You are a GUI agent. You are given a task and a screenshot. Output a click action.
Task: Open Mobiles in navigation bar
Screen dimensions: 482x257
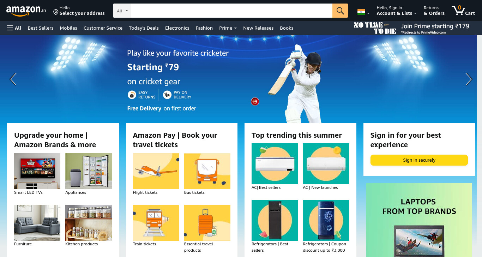pos(68,28)
